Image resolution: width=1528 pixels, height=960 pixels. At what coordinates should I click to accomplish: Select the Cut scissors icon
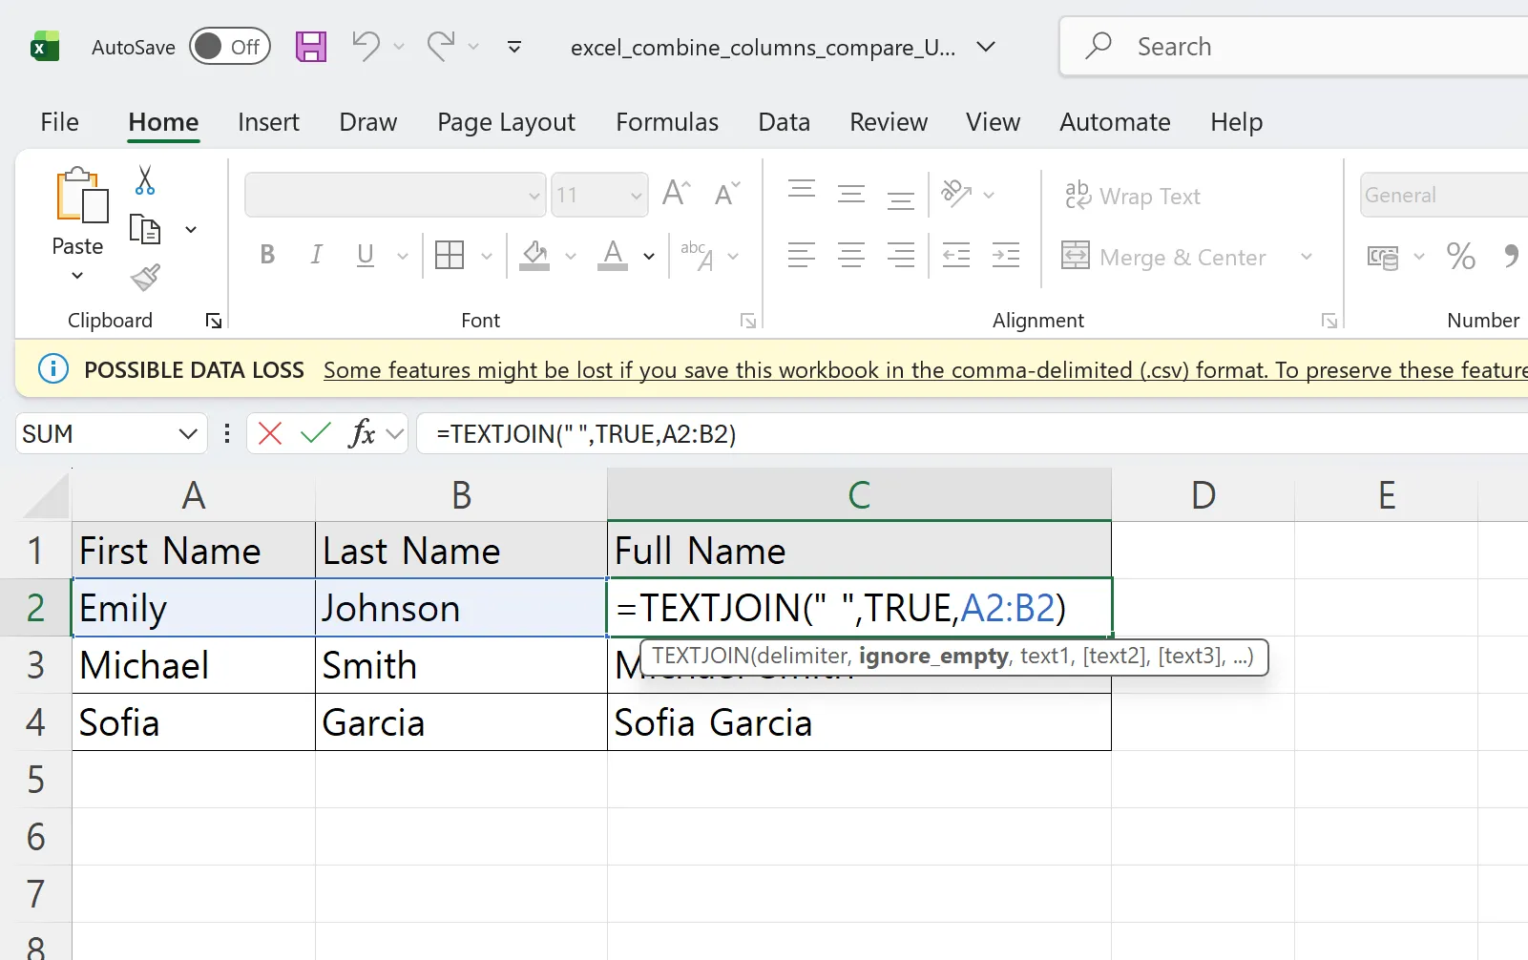145,179
